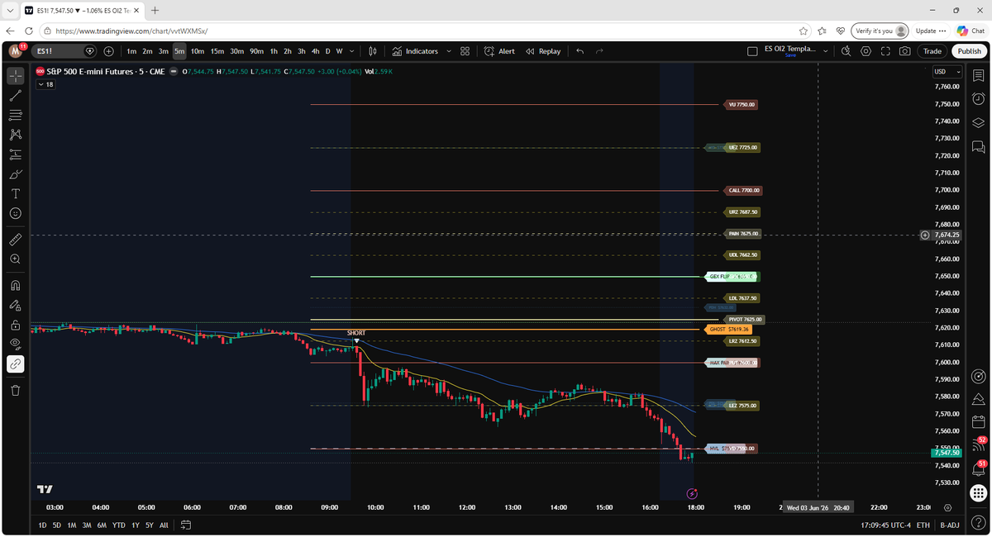
Task: Redo the chart action
Action: click(599, 51)
